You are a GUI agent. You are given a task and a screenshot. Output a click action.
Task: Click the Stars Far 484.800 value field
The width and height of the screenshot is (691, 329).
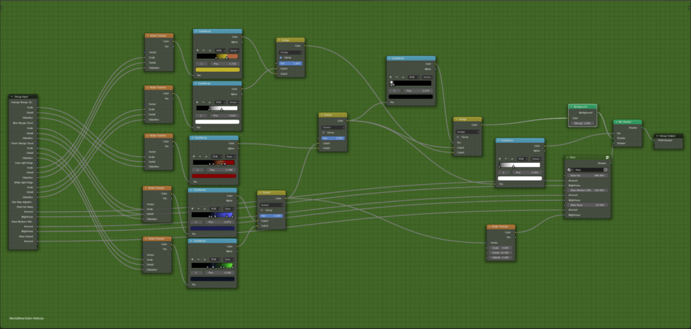coord(587,175)
